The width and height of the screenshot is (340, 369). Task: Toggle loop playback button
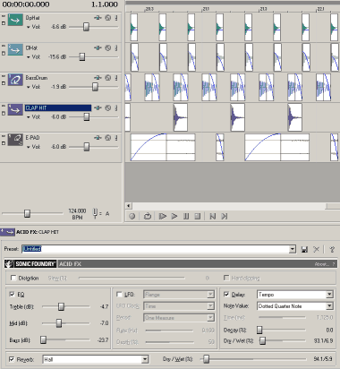click(x=148, y=216)
